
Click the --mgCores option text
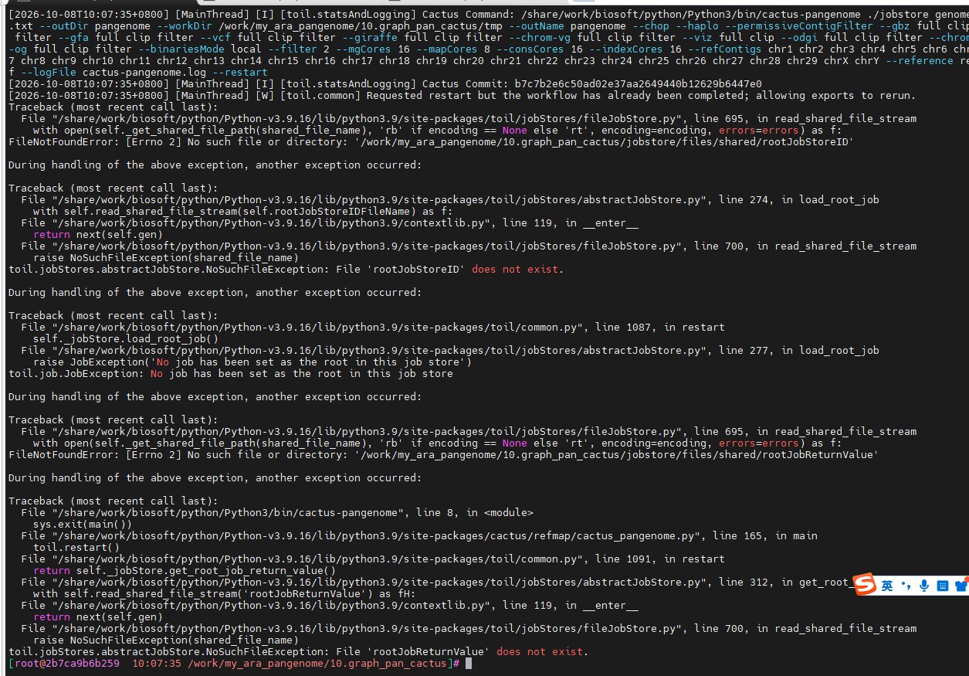coord(364,49)
